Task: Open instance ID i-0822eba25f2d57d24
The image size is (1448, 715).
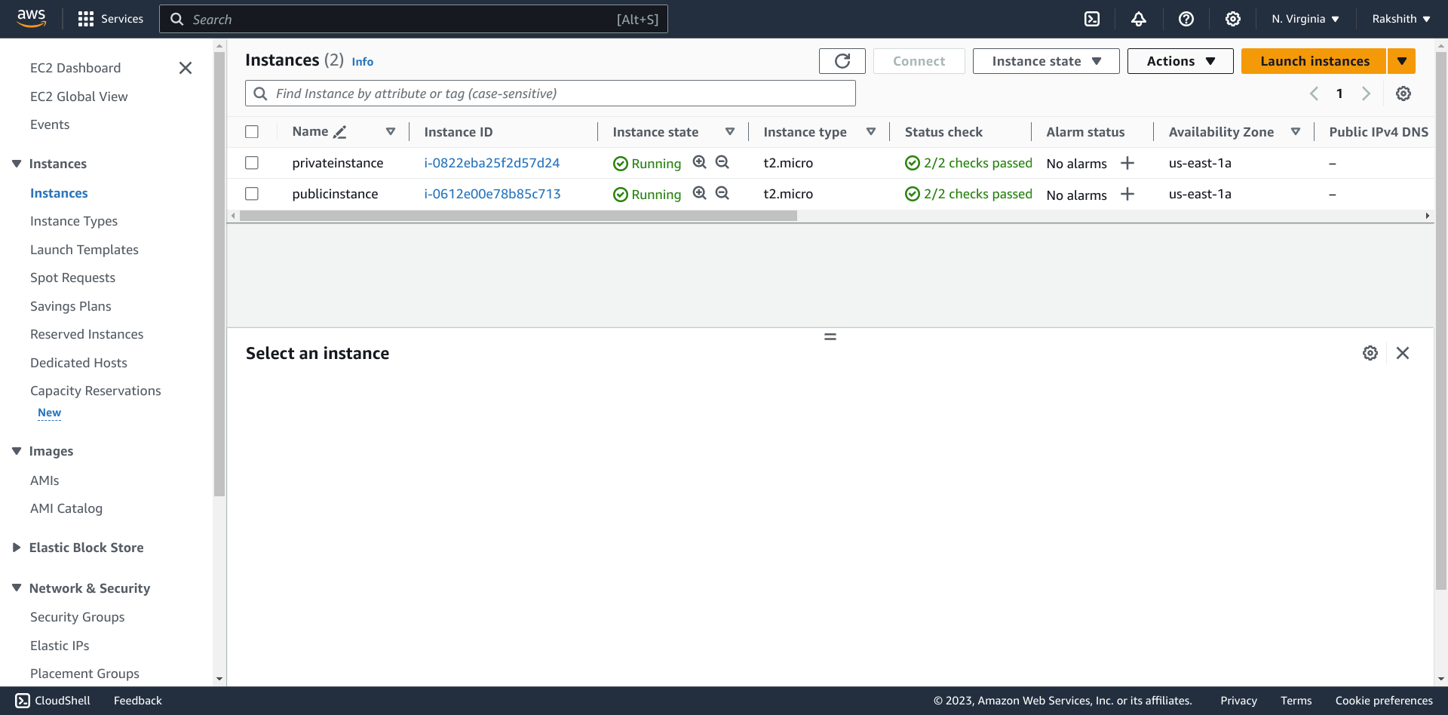Action: (492, 163)
